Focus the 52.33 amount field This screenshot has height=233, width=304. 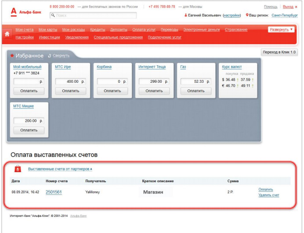[196, 81]
